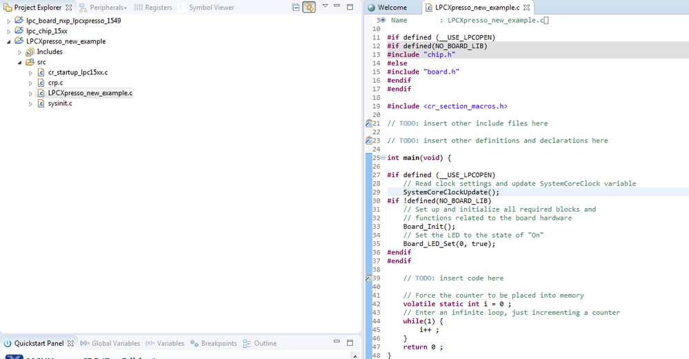Image resolution: width=689 pixels, height=359 pixels.
Task: Select crp.c in the tree
Action: pos(55,83)
